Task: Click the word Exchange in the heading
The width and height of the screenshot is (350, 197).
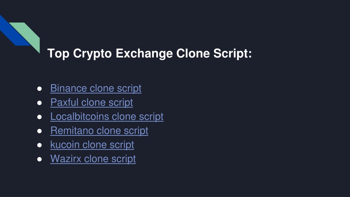Action: [144, 54]
